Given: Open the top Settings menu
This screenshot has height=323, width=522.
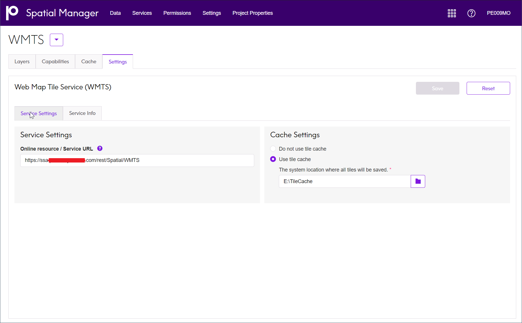Looking at the screenshot, I should (x=212, y=13).
